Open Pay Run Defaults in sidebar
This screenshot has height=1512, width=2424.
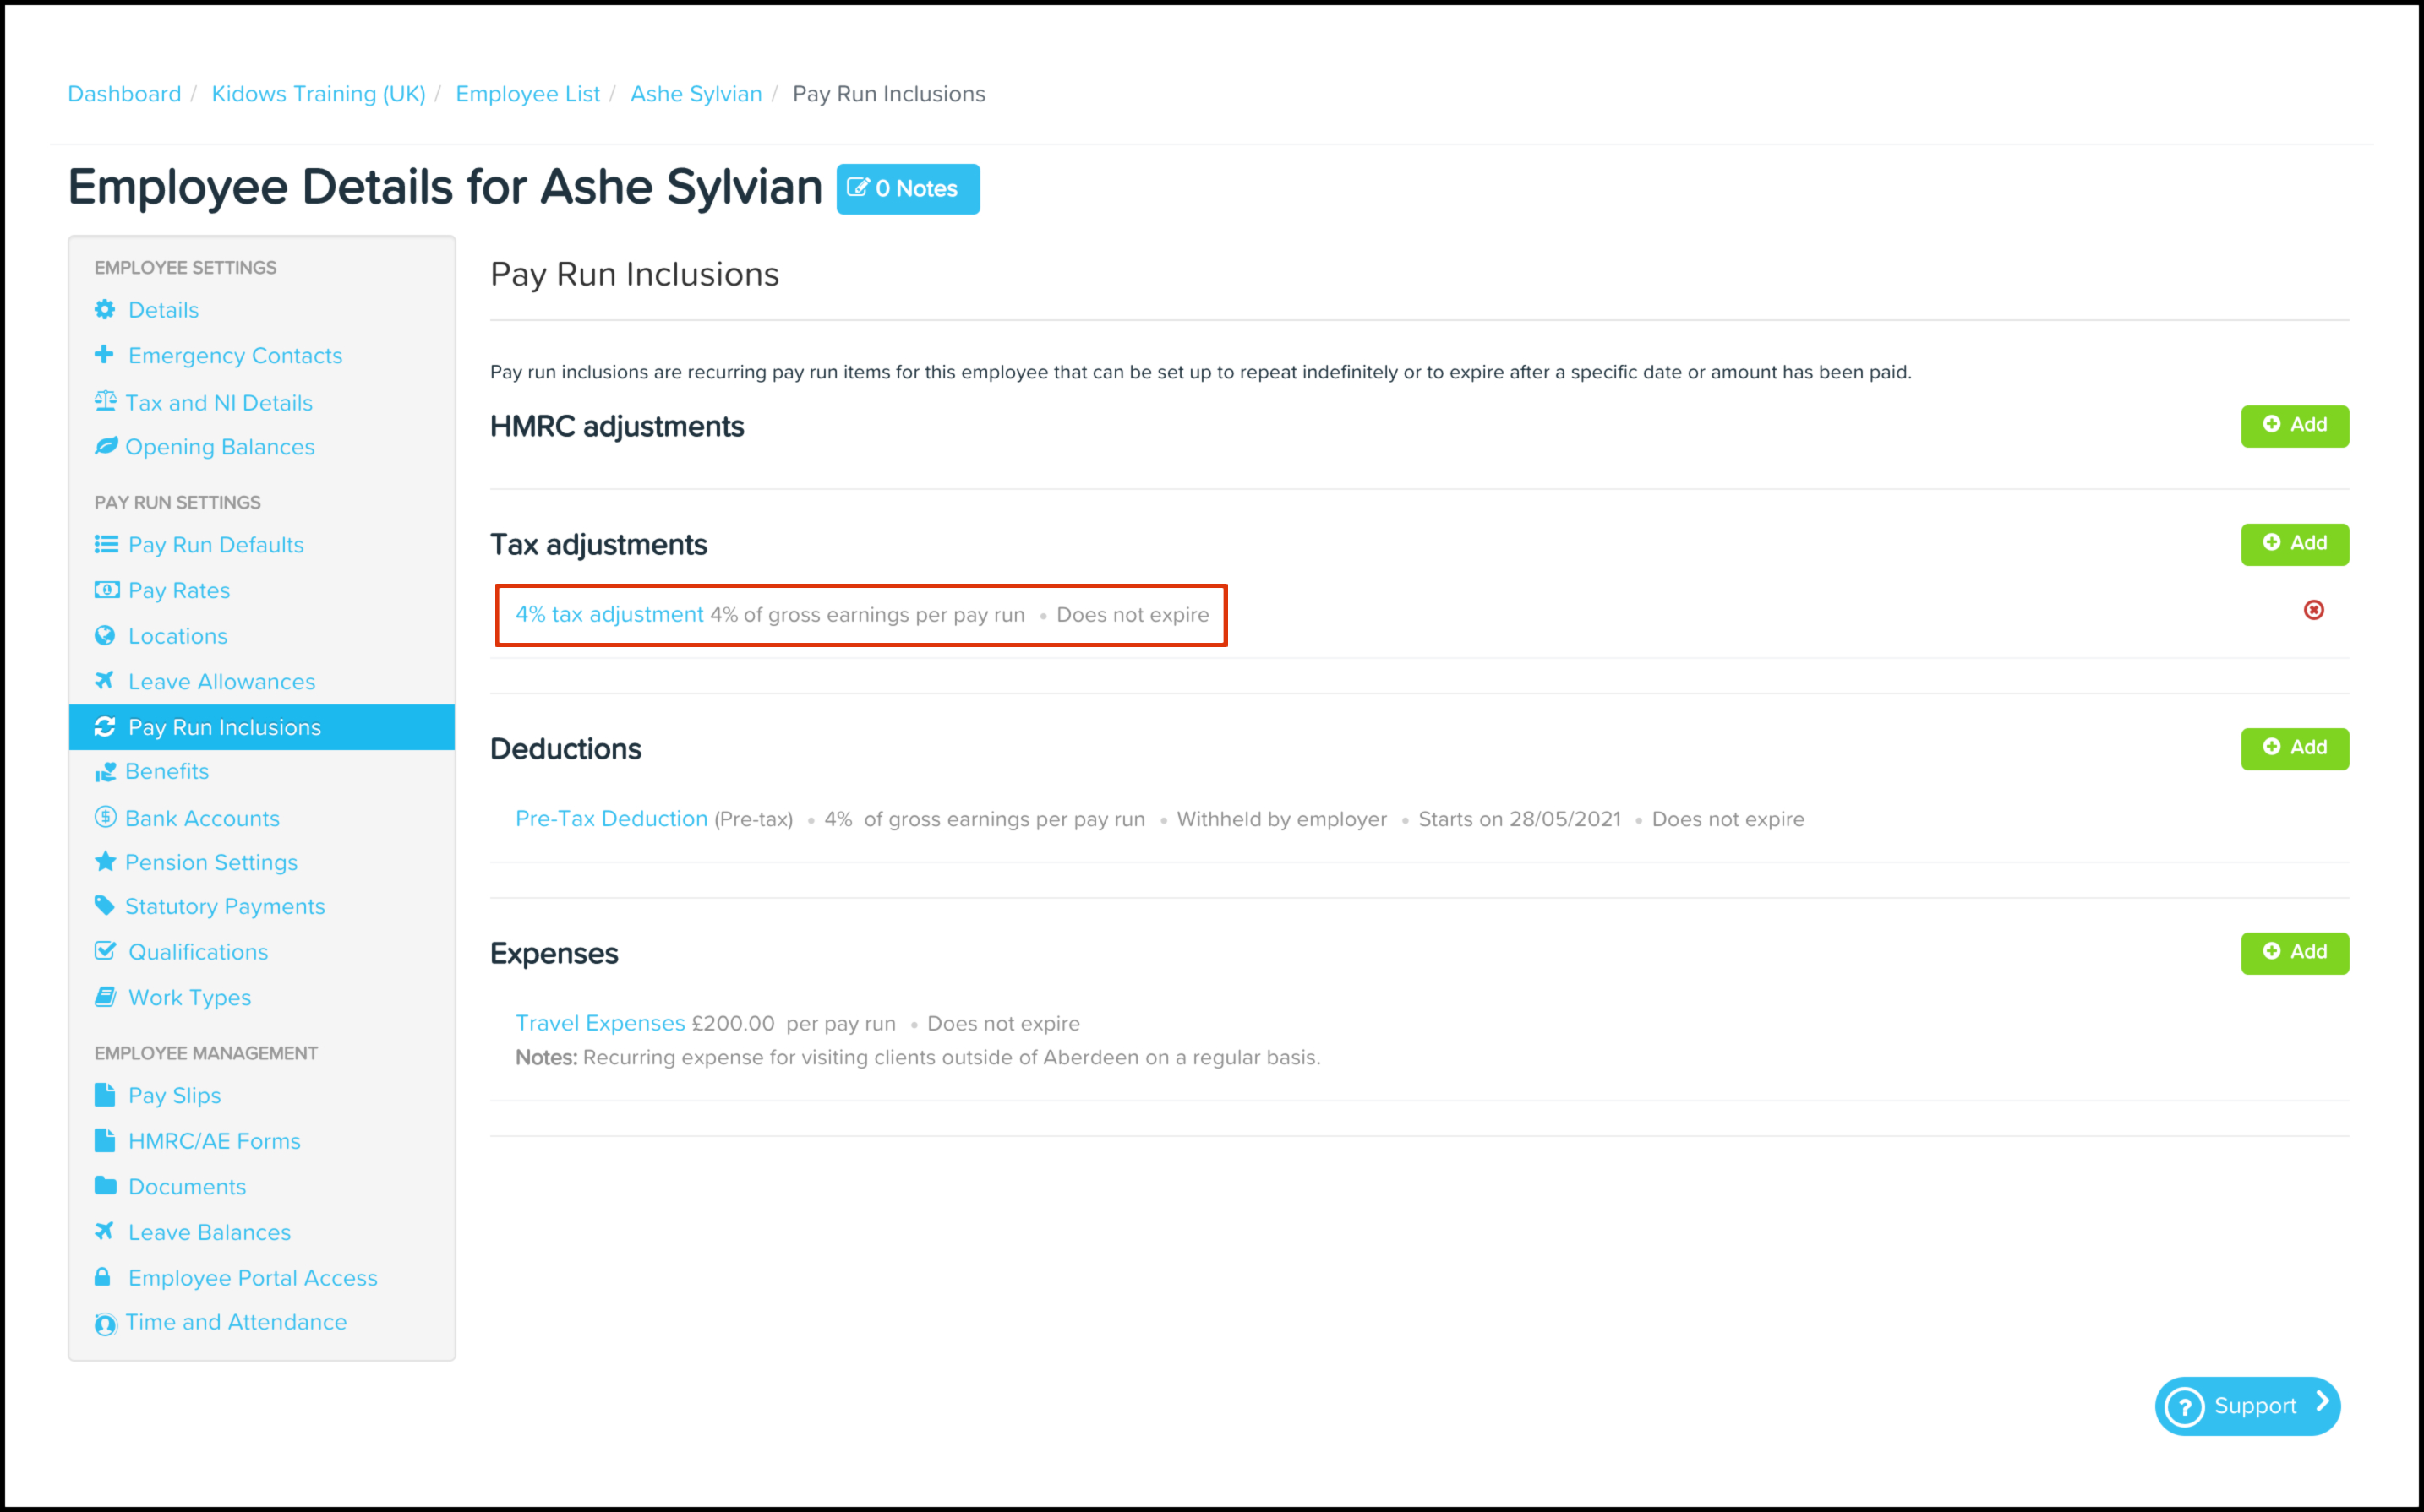point(216,545)
